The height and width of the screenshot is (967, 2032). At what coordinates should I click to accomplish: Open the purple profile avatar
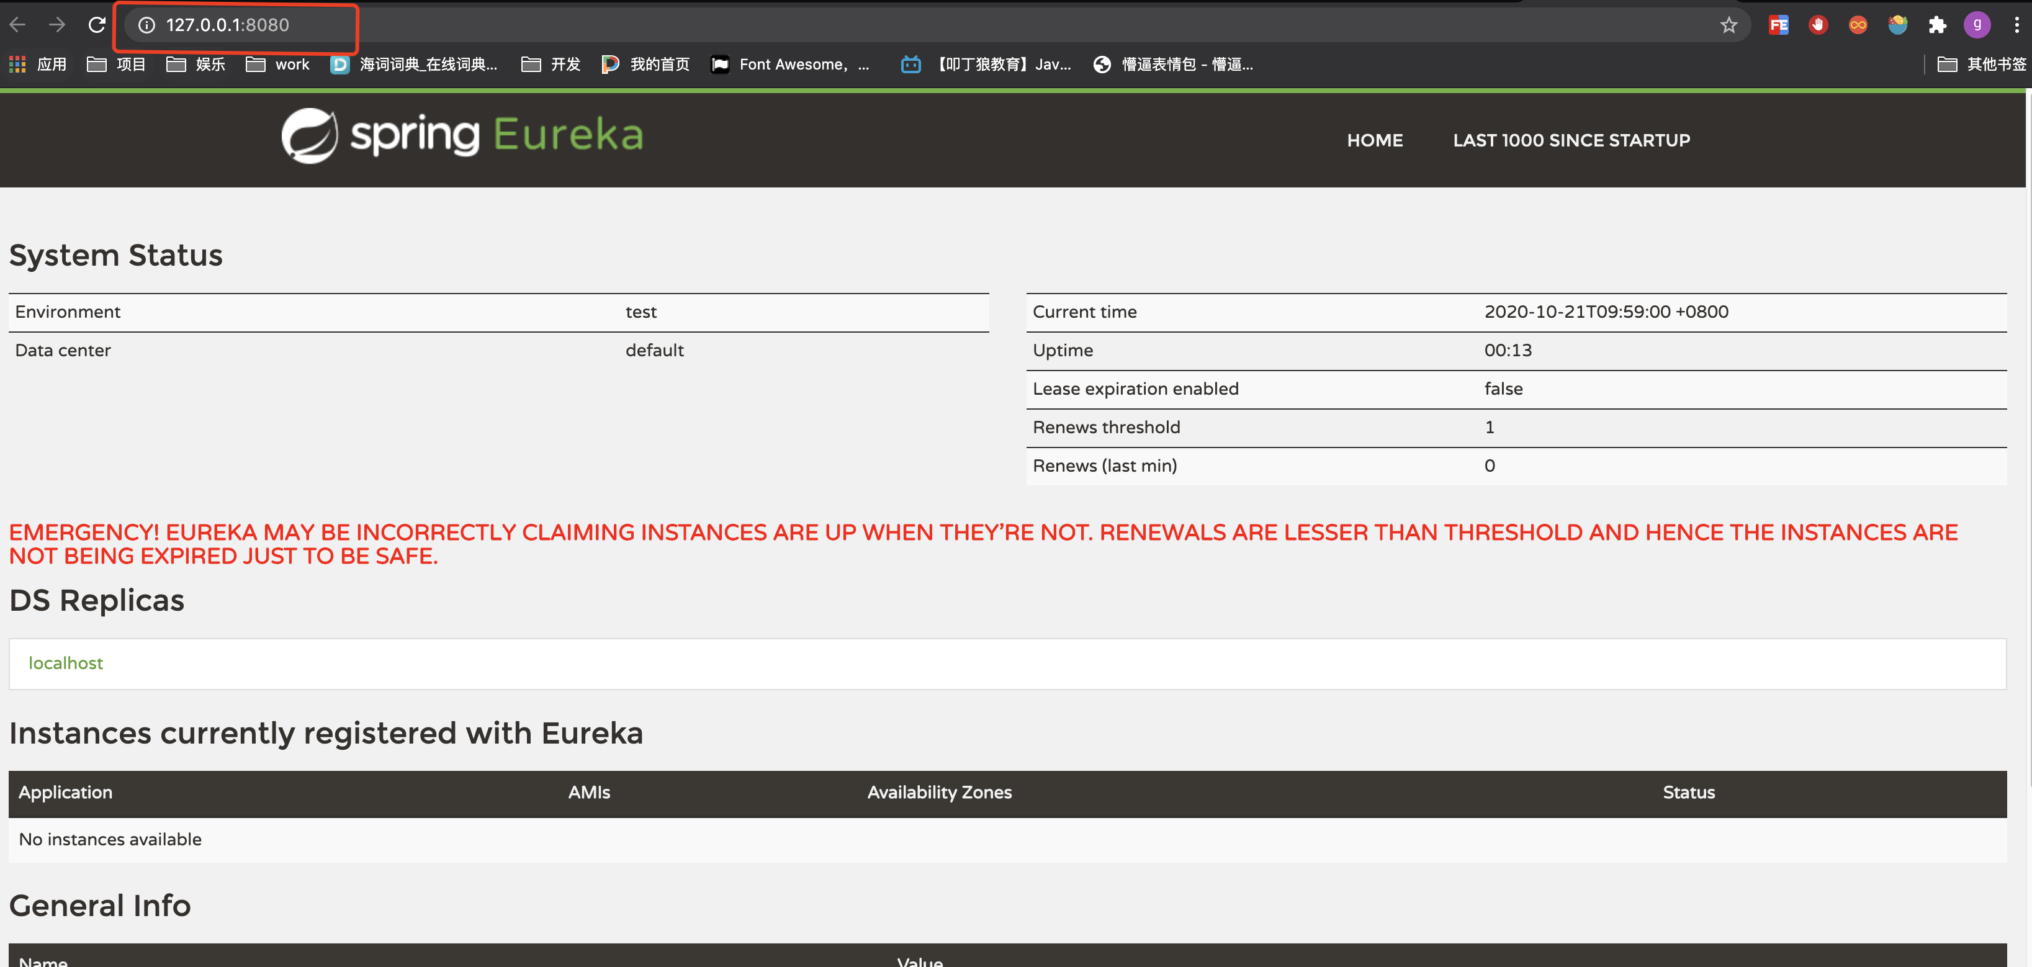pos(1977,24)
